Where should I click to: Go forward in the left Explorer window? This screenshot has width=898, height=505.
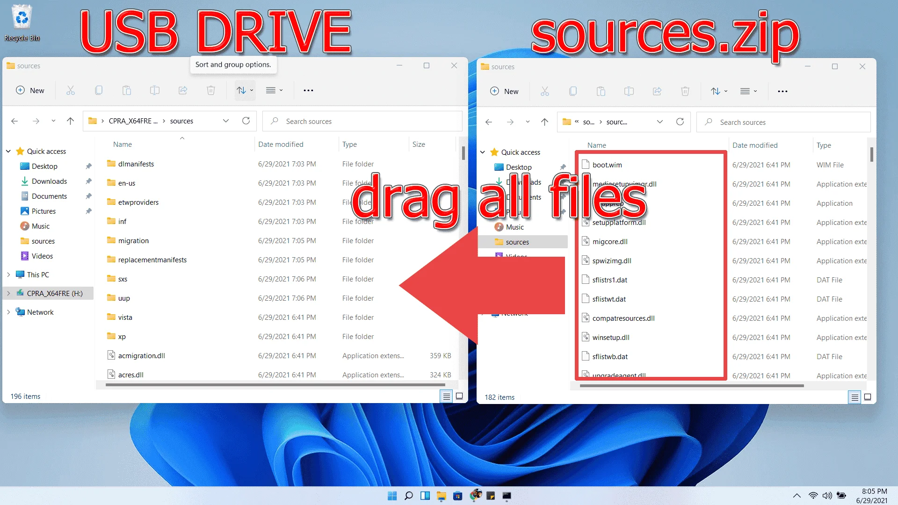[36, 121]
